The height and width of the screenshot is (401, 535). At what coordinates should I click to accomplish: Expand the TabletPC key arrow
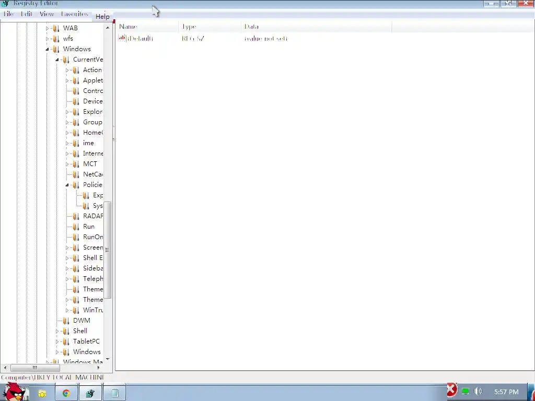[57, 341]
